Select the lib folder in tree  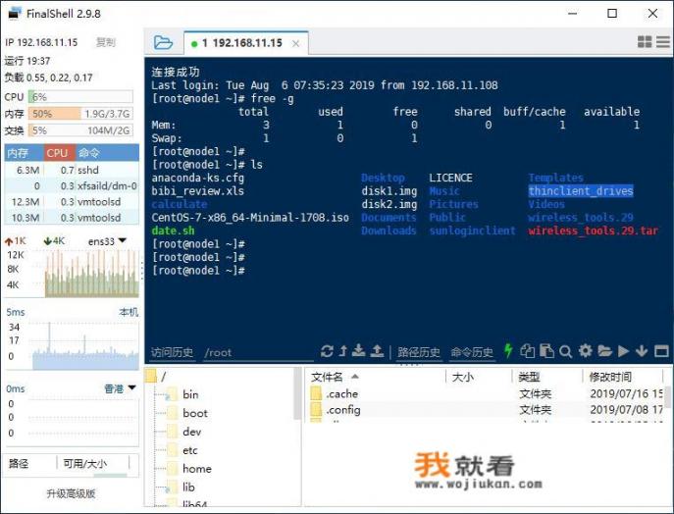(x=181, y=487)
